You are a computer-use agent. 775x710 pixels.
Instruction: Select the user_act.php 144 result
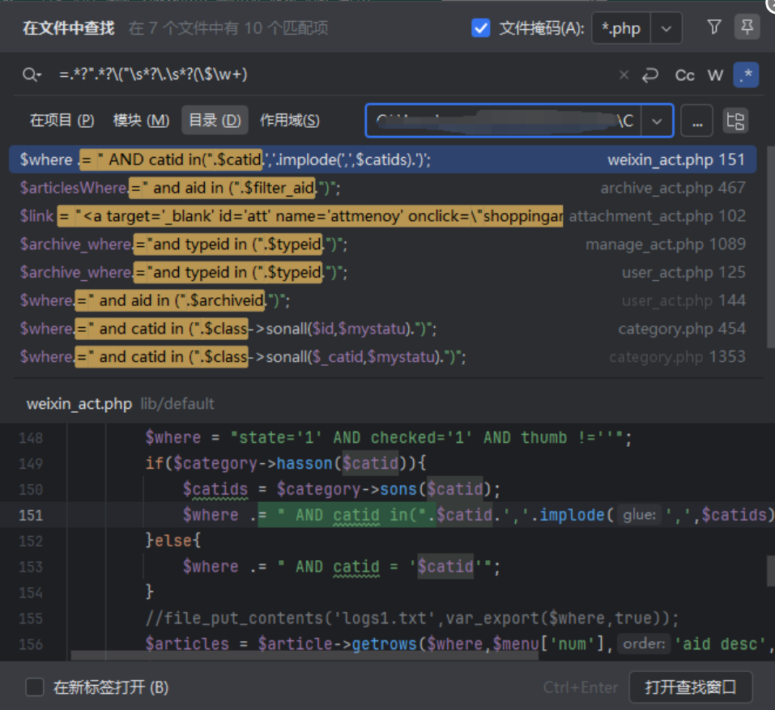tap(382, 300)
